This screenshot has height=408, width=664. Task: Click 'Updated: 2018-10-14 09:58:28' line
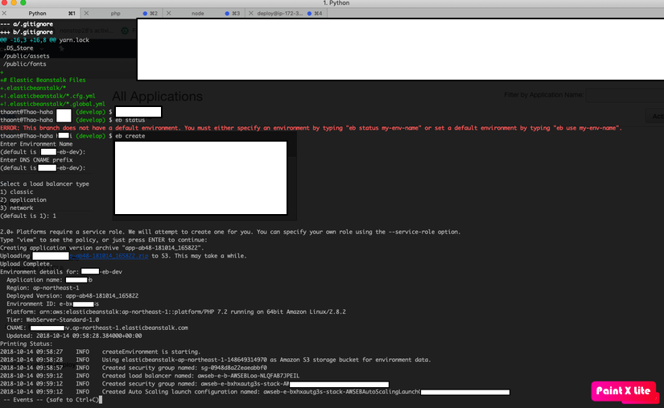click(74, 336)
